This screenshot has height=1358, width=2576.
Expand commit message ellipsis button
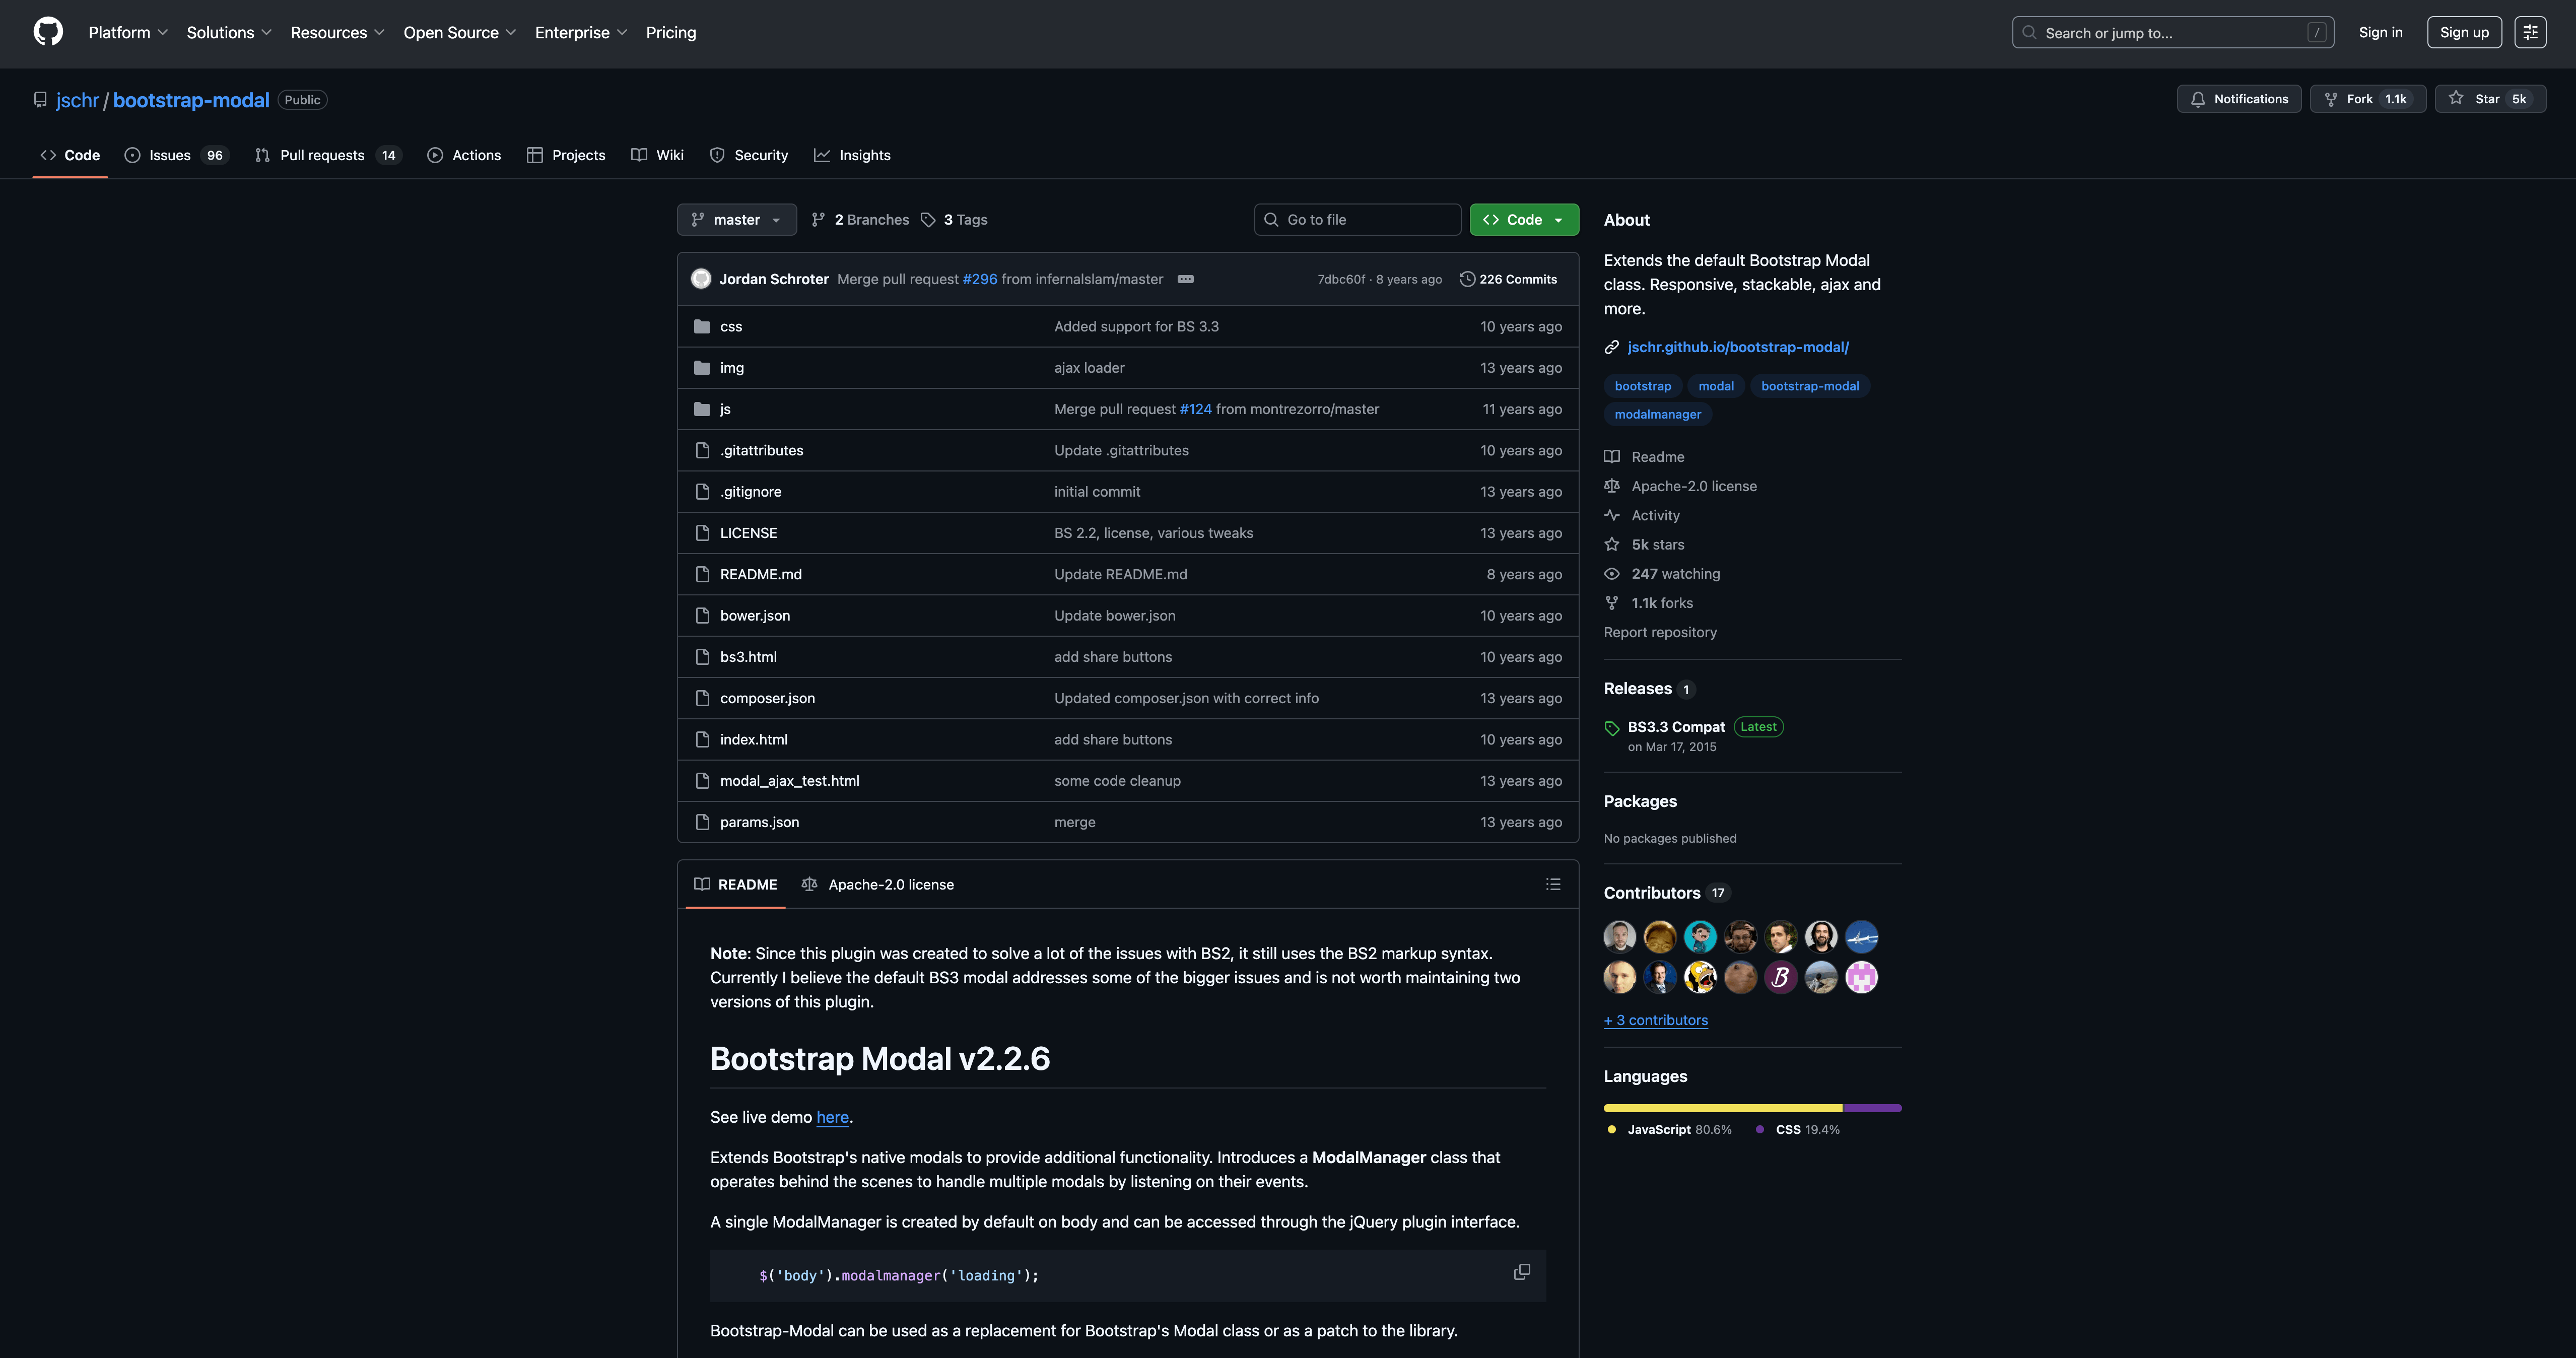tap(1185, 279)
